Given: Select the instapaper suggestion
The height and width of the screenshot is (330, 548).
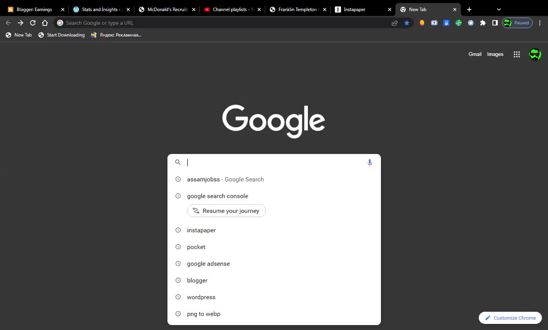Looking at the screenshot, I should click(274, 230).
